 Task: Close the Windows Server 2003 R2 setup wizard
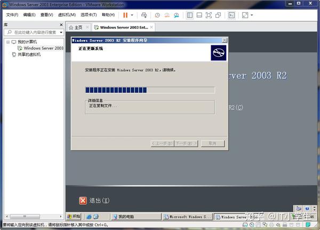tap(225, 40)
